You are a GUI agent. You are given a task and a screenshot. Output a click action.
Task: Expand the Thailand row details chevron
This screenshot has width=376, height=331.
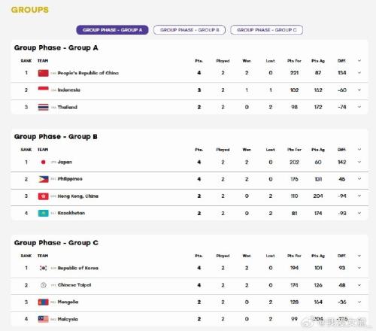(359, 107)
